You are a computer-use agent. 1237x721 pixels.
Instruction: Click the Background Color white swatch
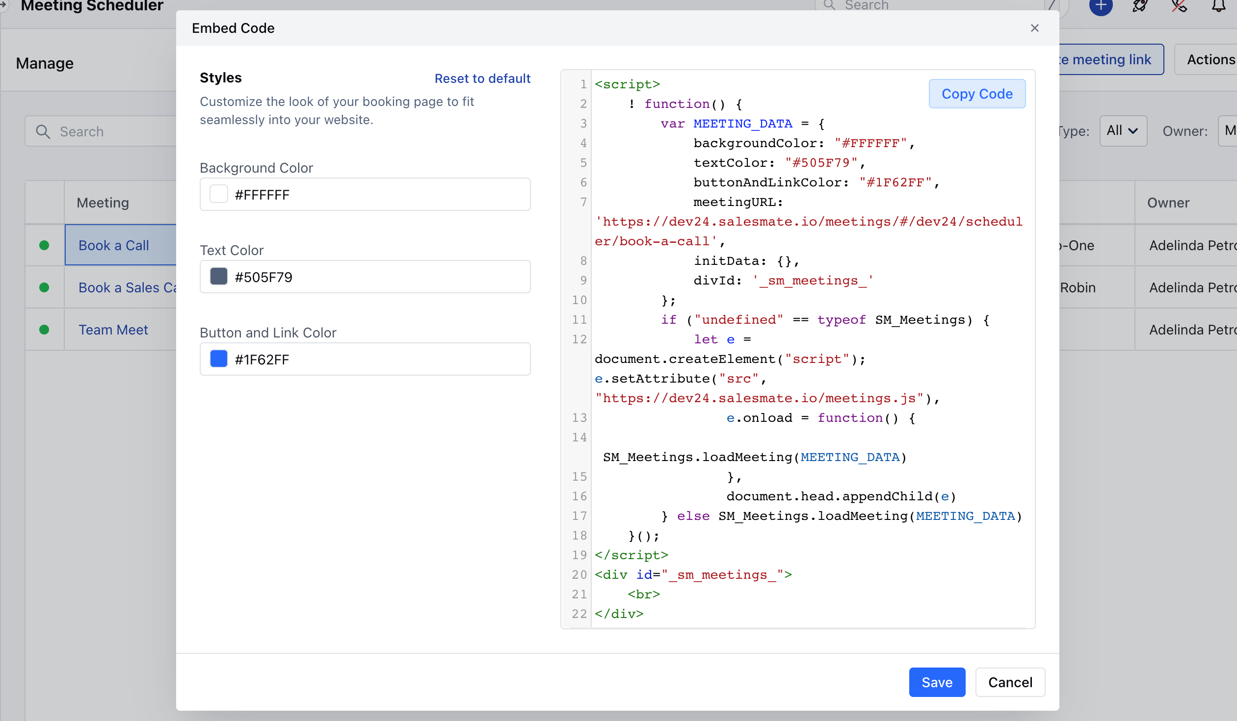click(x=219, y=194)
